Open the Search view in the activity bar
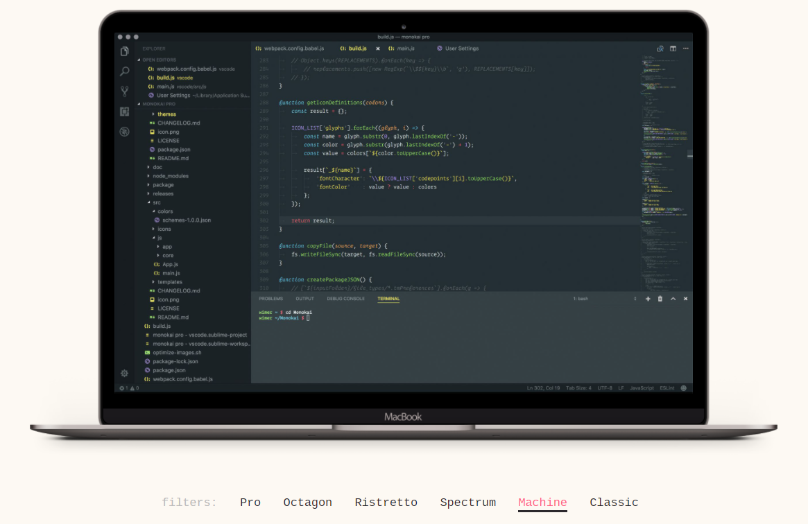The height and width of the screenshot is (524, 808). pyautogui.click(x=123, y=71)
